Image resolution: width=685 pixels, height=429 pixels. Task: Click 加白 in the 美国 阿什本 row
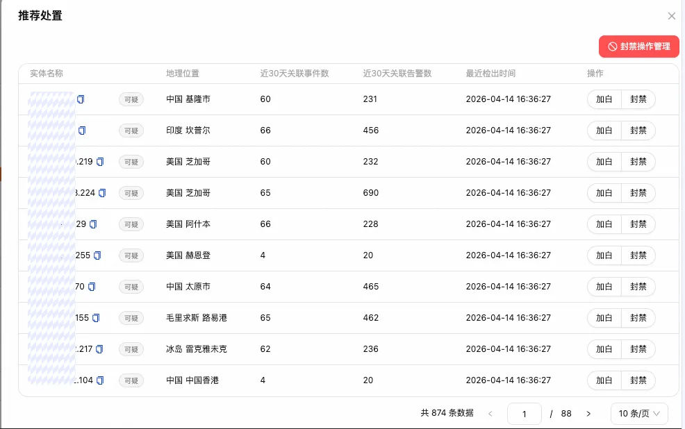(x=604, y=224)
